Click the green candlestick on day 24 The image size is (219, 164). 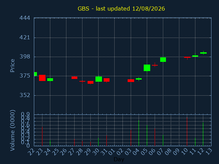point(50,80)
